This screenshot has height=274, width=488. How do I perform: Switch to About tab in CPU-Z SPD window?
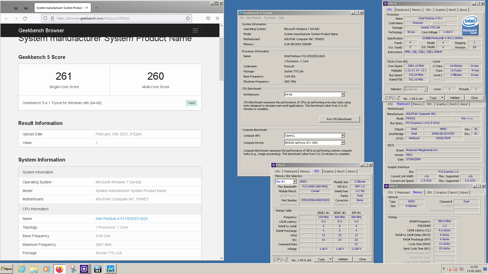tap(351, 171)
